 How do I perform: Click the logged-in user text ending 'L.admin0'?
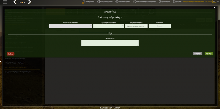[x=197, y=1]
